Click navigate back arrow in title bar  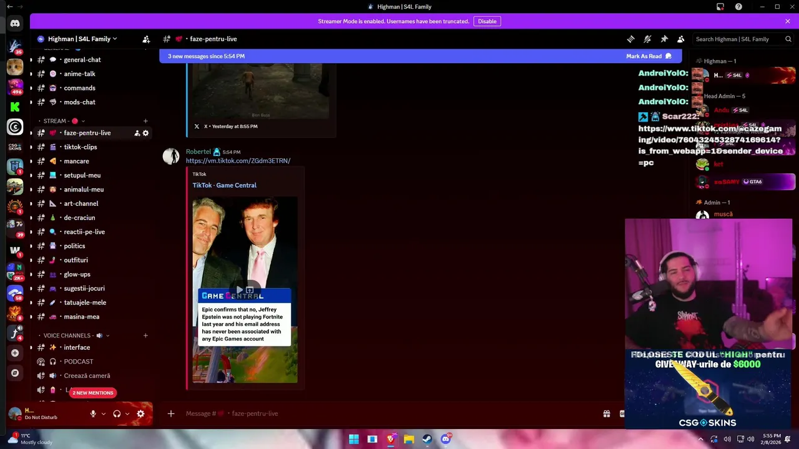tap(9, 7)
